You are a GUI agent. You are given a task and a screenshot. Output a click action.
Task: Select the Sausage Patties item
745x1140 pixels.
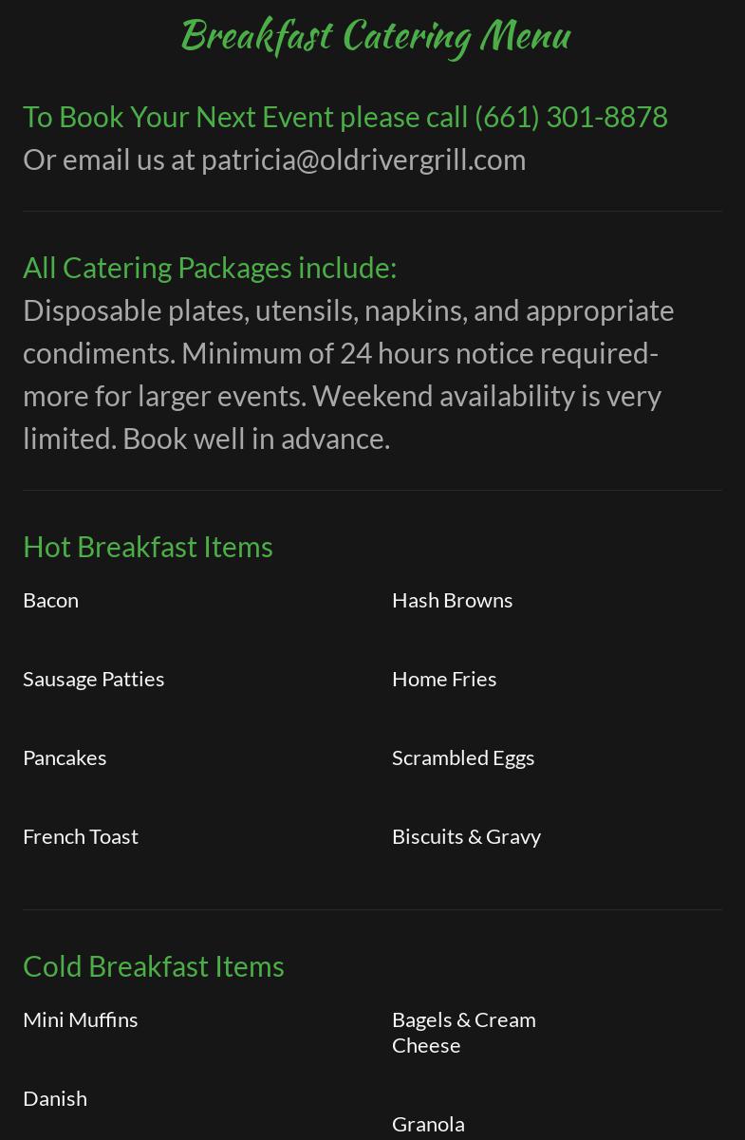click(94, 679)
